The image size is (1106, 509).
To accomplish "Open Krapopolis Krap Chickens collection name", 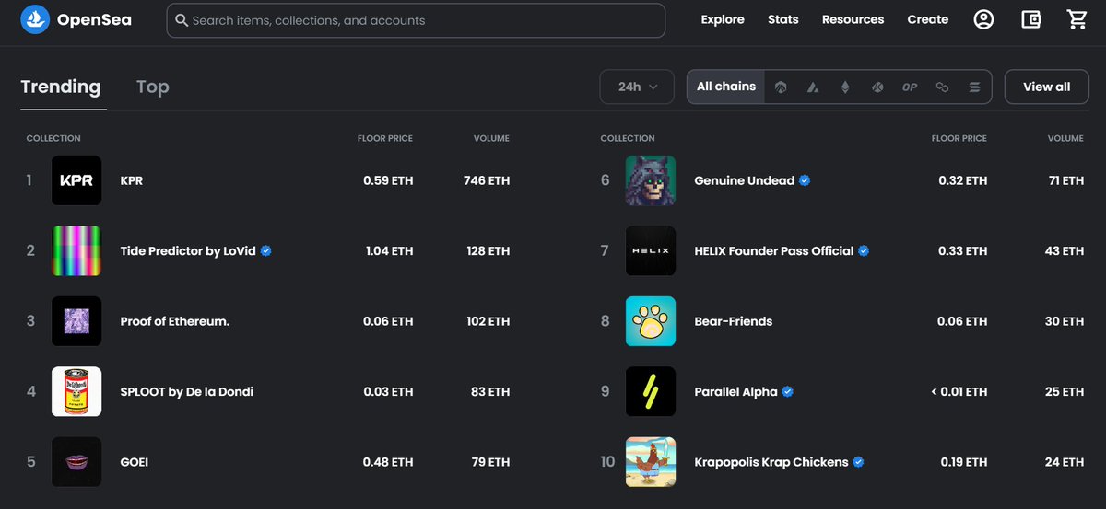I will click(x=771, y=461).
